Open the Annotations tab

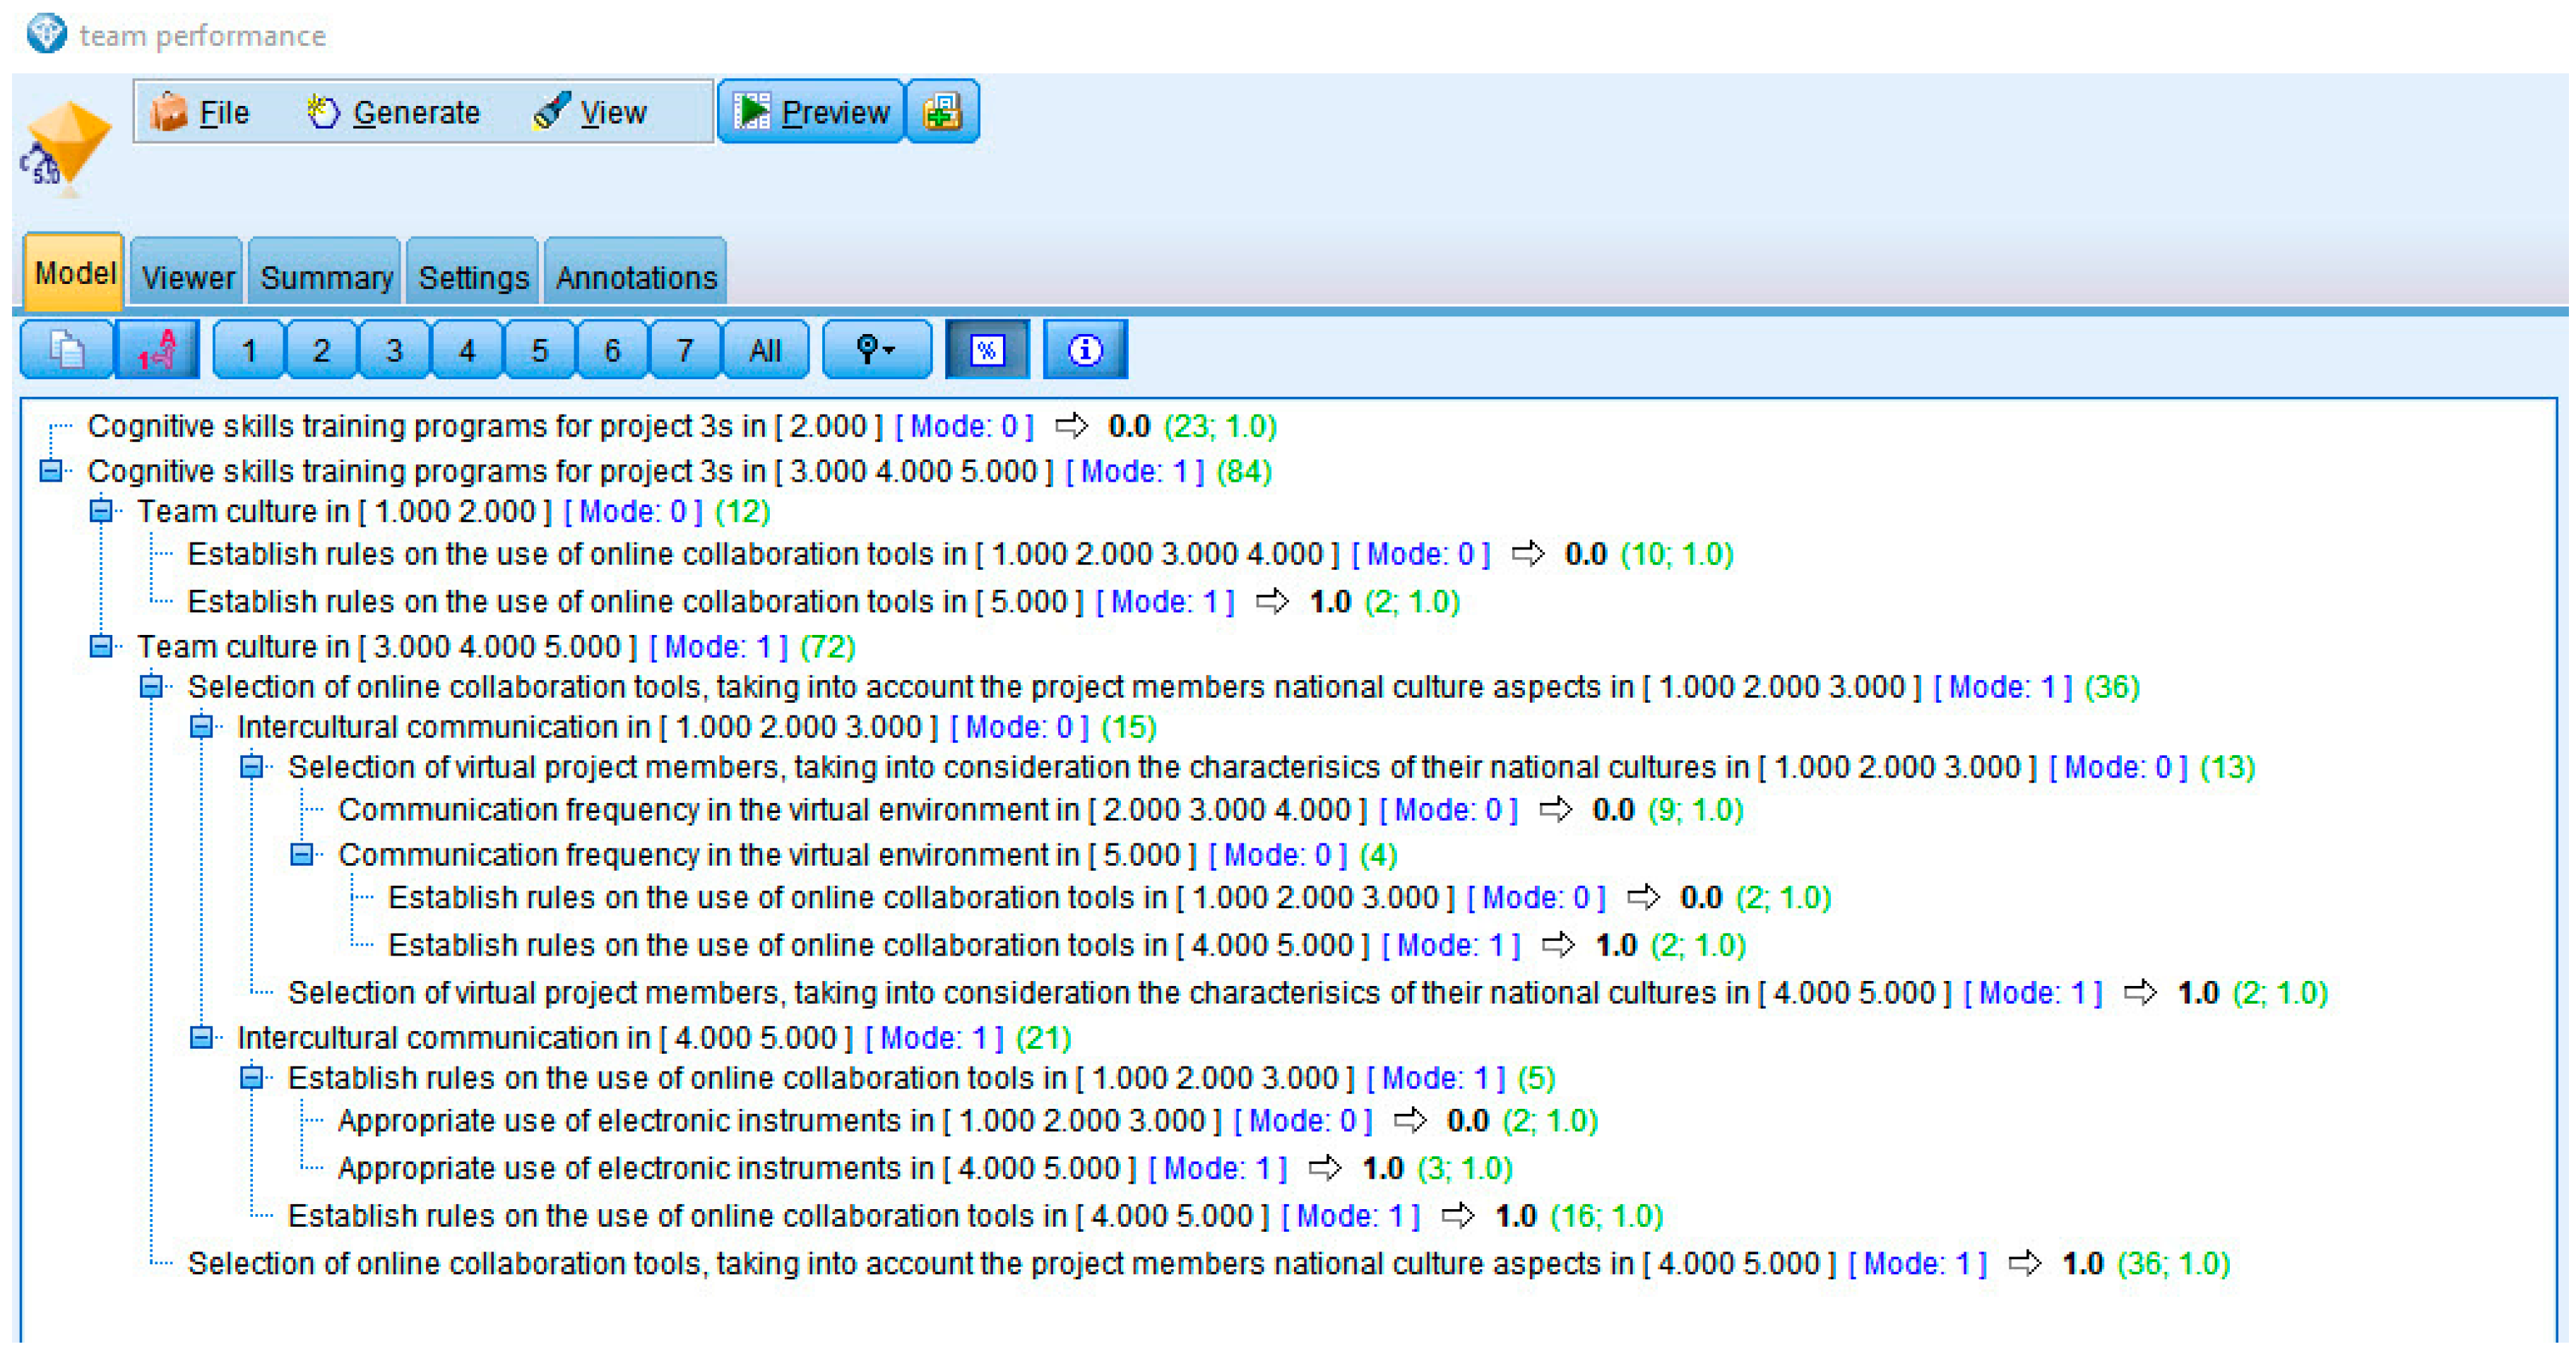[636, 277]
